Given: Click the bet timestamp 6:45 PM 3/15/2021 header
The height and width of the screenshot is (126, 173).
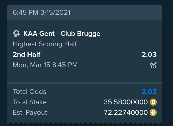Looking at the screenshot, I should point(41,12).
